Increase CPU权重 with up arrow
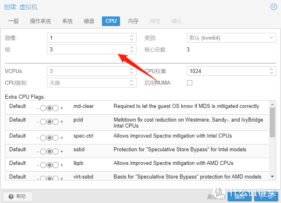 pyautogui.click(x=271, y=69)
